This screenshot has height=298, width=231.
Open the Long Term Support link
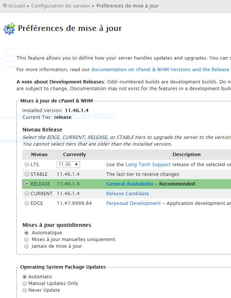tap(148, 165)
